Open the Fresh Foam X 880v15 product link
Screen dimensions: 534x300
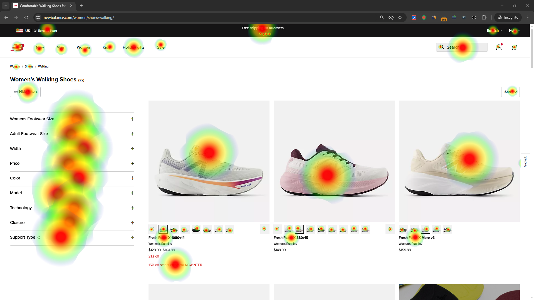291,238
